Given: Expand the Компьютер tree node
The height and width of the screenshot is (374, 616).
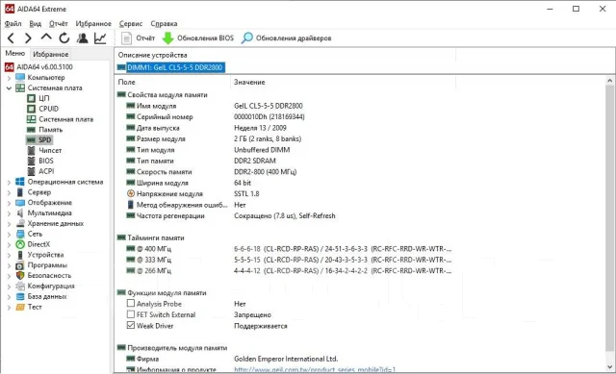Looking at the screenshot, I should (9, 78).
